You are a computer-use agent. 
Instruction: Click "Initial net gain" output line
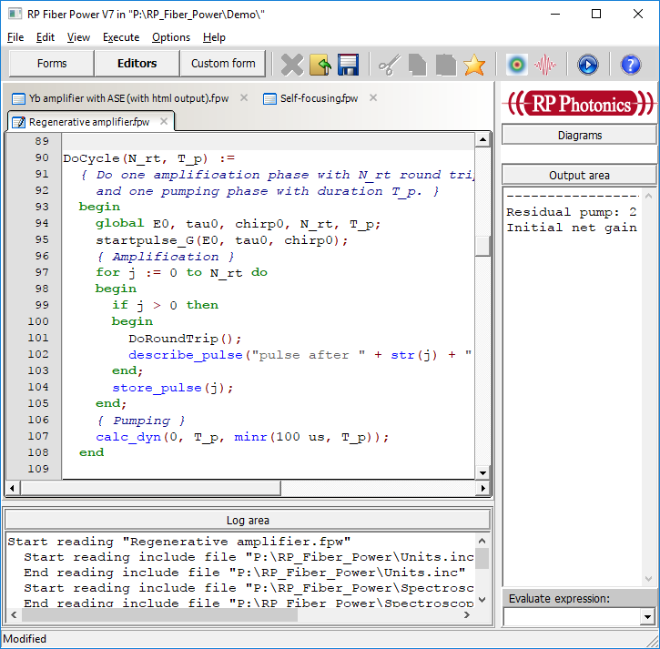[571, 228]
